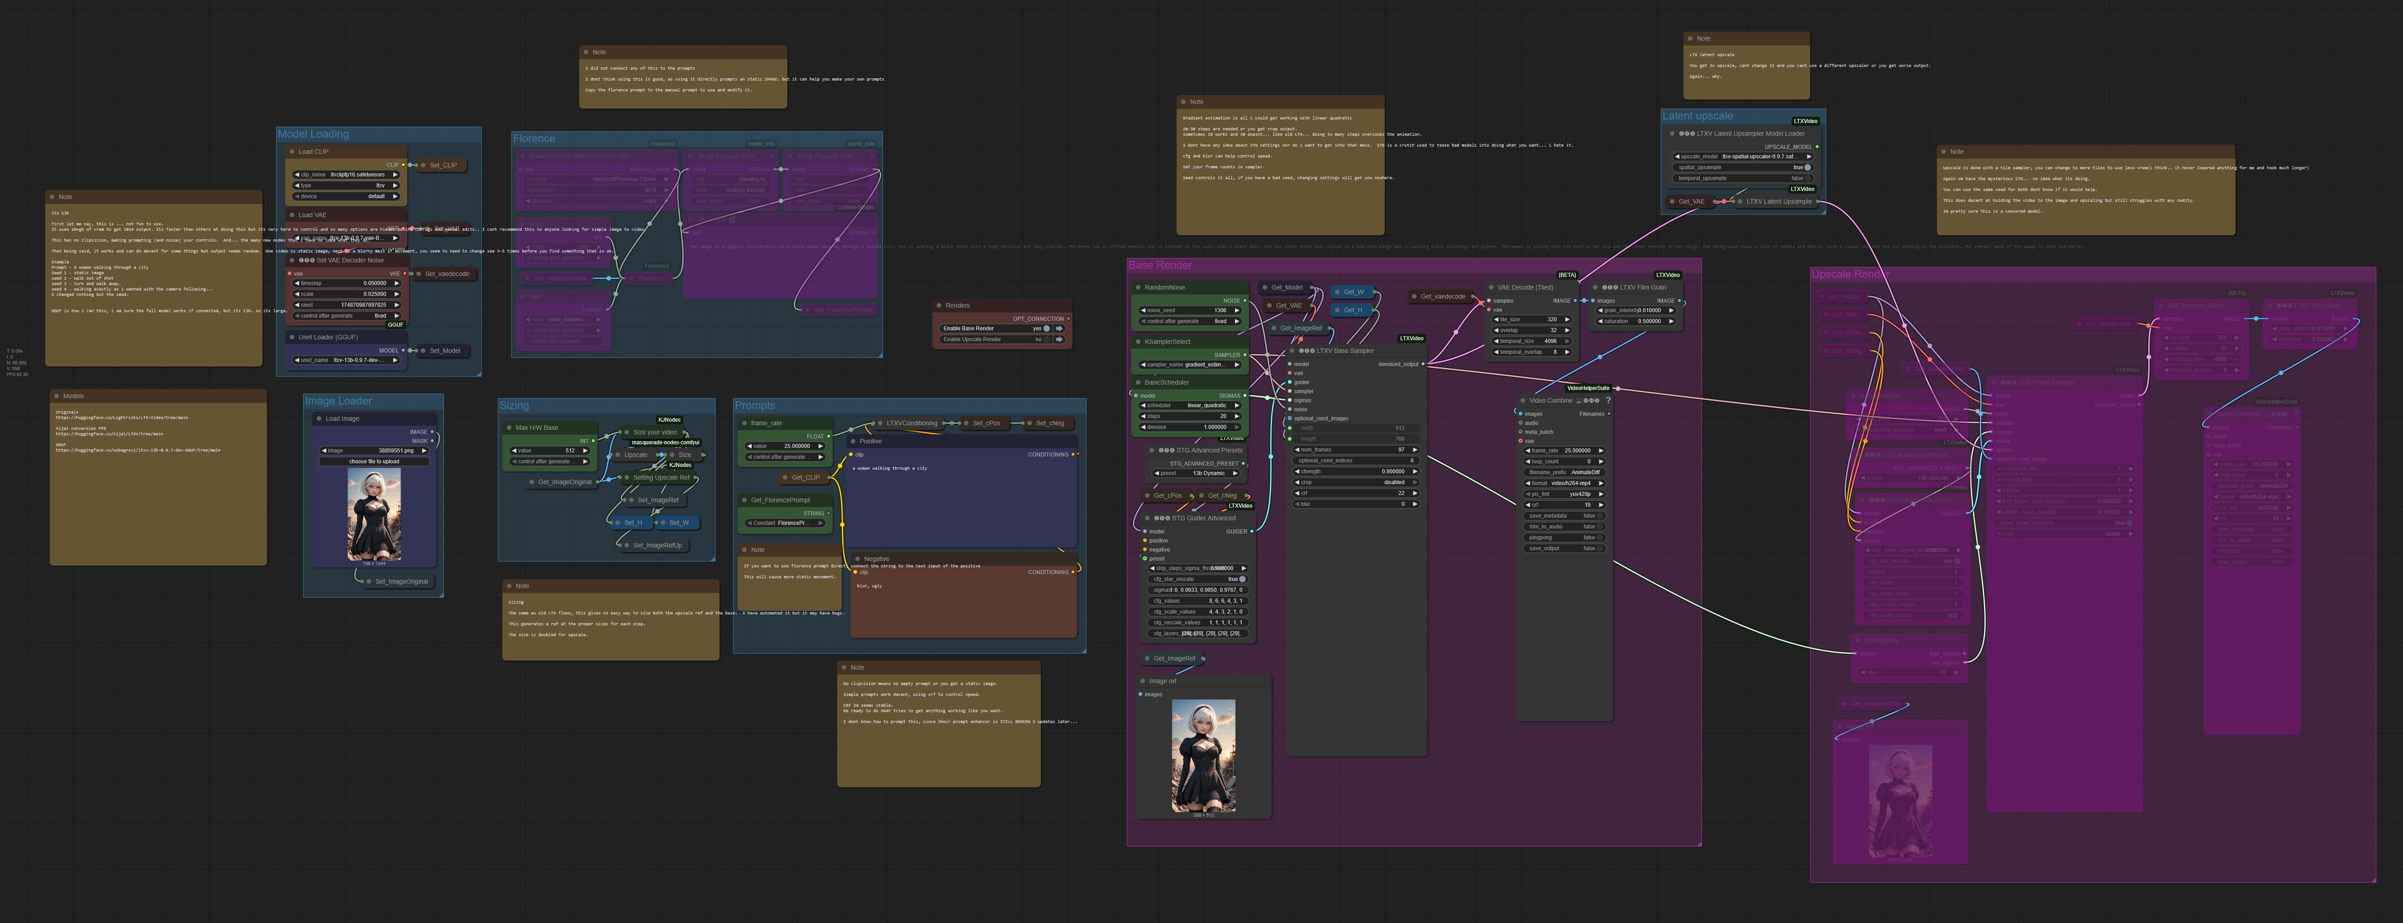
Task: Open the type dropdown in Load CLIP
Action: click(x=346, y=186)
